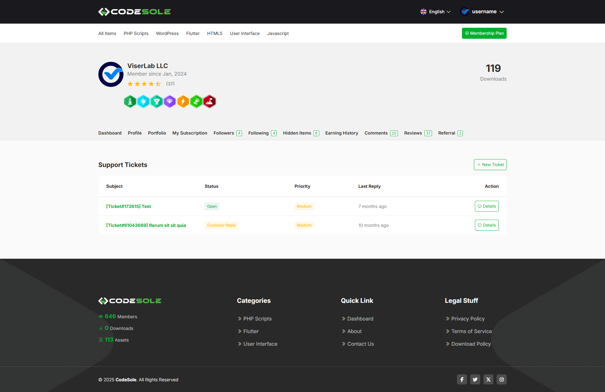Viewport: 605px width, 392px height.
Task: Click the ViserLab LLC profile avatar
Action: tap(111, 74)
